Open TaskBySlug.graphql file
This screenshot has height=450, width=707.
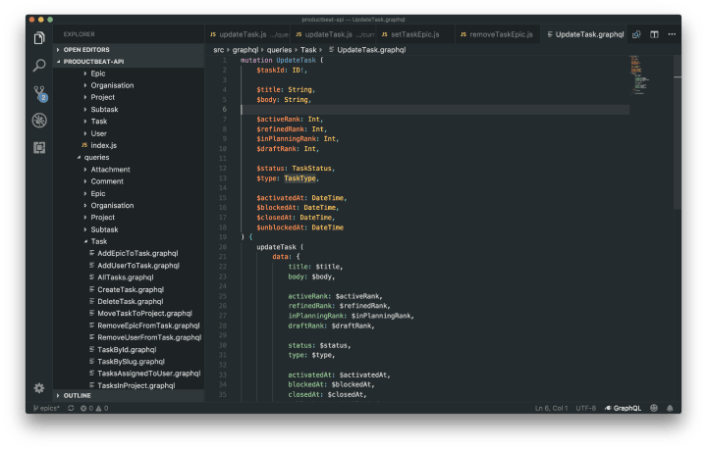coord(129,362)
